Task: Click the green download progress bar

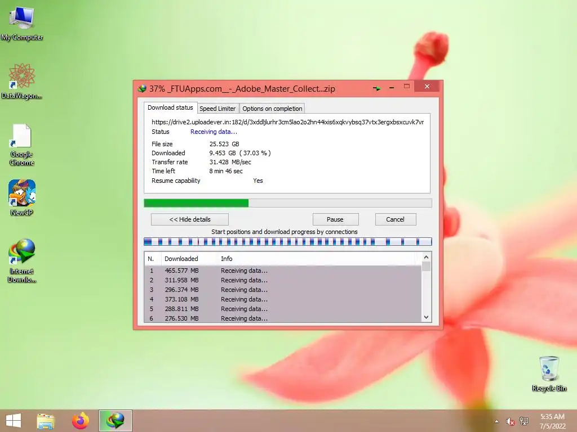Action: coord(288,203)
